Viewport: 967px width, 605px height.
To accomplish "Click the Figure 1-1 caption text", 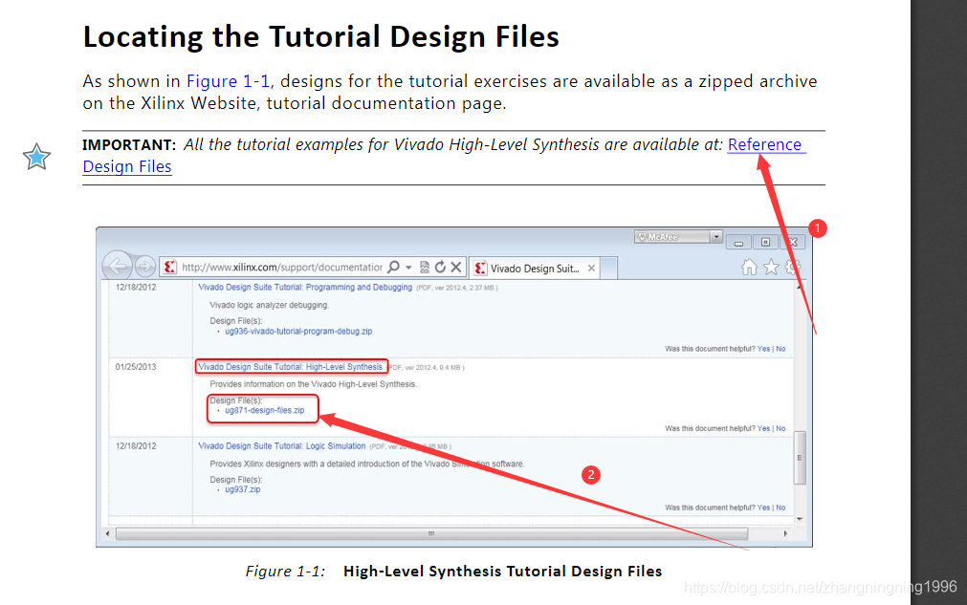I will (x=454, y=572).
